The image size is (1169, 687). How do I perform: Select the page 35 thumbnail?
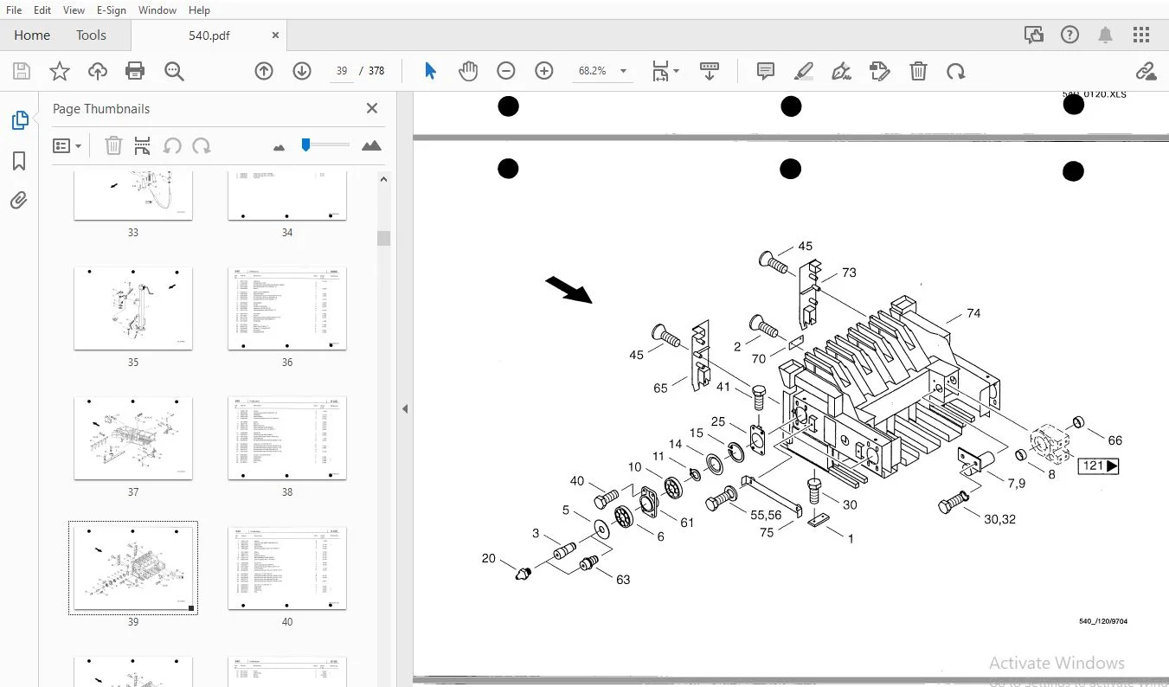133,308
